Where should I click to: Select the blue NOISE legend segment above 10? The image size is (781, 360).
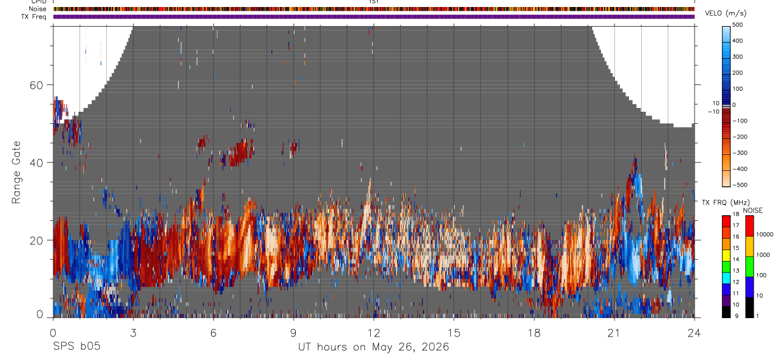point(749,287)
